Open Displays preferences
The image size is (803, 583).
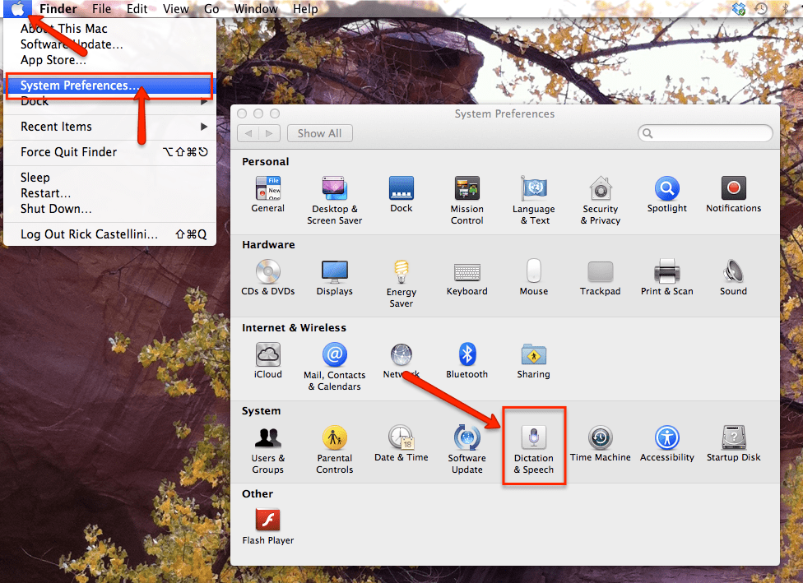pyautogui.click(x=334, y=277)
